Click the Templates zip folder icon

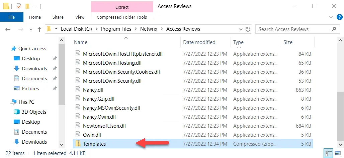point(78,144)
